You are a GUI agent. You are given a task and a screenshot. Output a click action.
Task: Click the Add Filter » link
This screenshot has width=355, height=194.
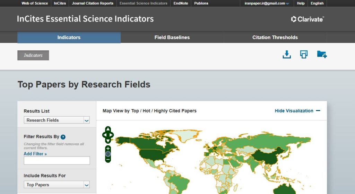tap(35, 154)
